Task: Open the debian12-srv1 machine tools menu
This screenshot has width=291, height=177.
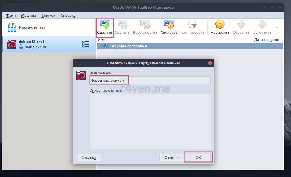Action: click(x=85, y=44)
